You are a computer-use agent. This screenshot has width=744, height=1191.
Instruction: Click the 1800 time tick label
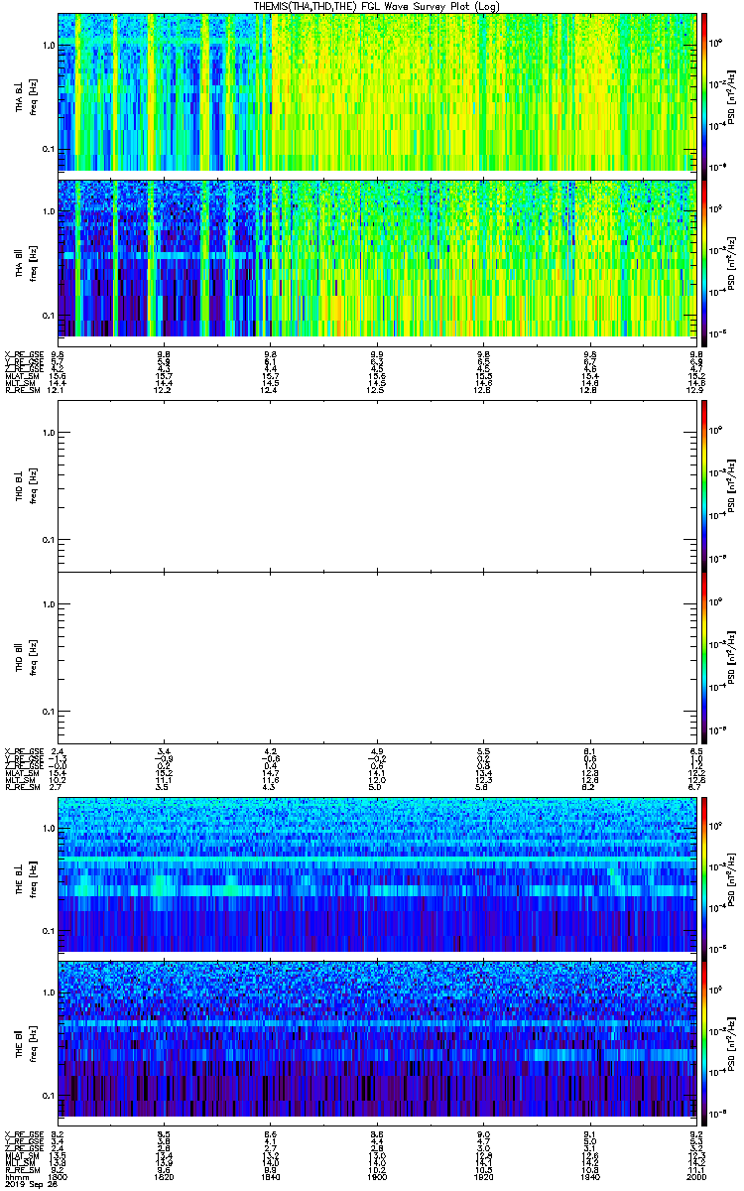(x=58, y=1177)
